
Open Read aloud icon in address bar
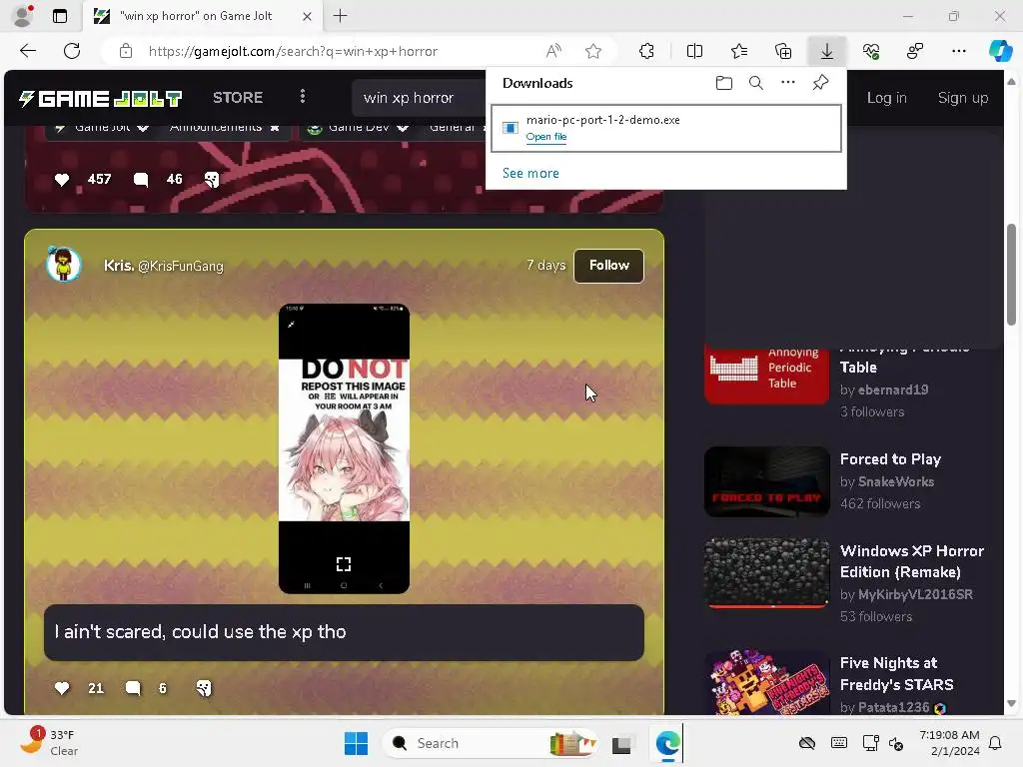point(553,51)
